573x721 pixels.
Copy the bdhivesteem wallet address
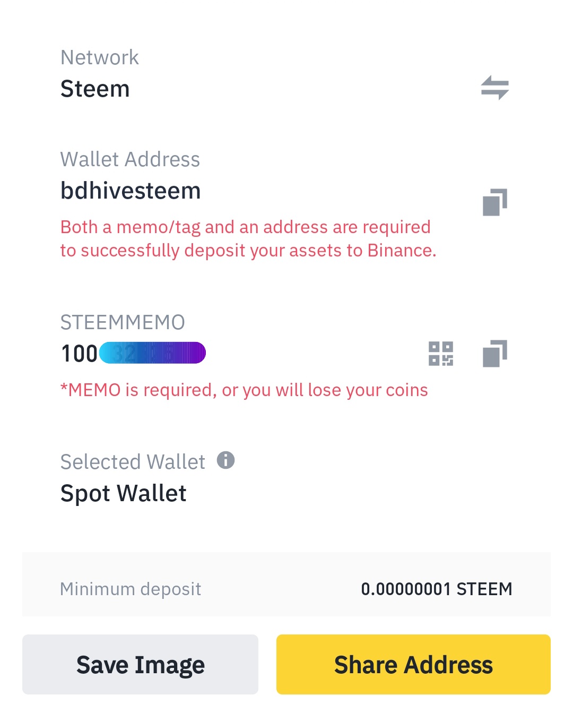point(494,202)
